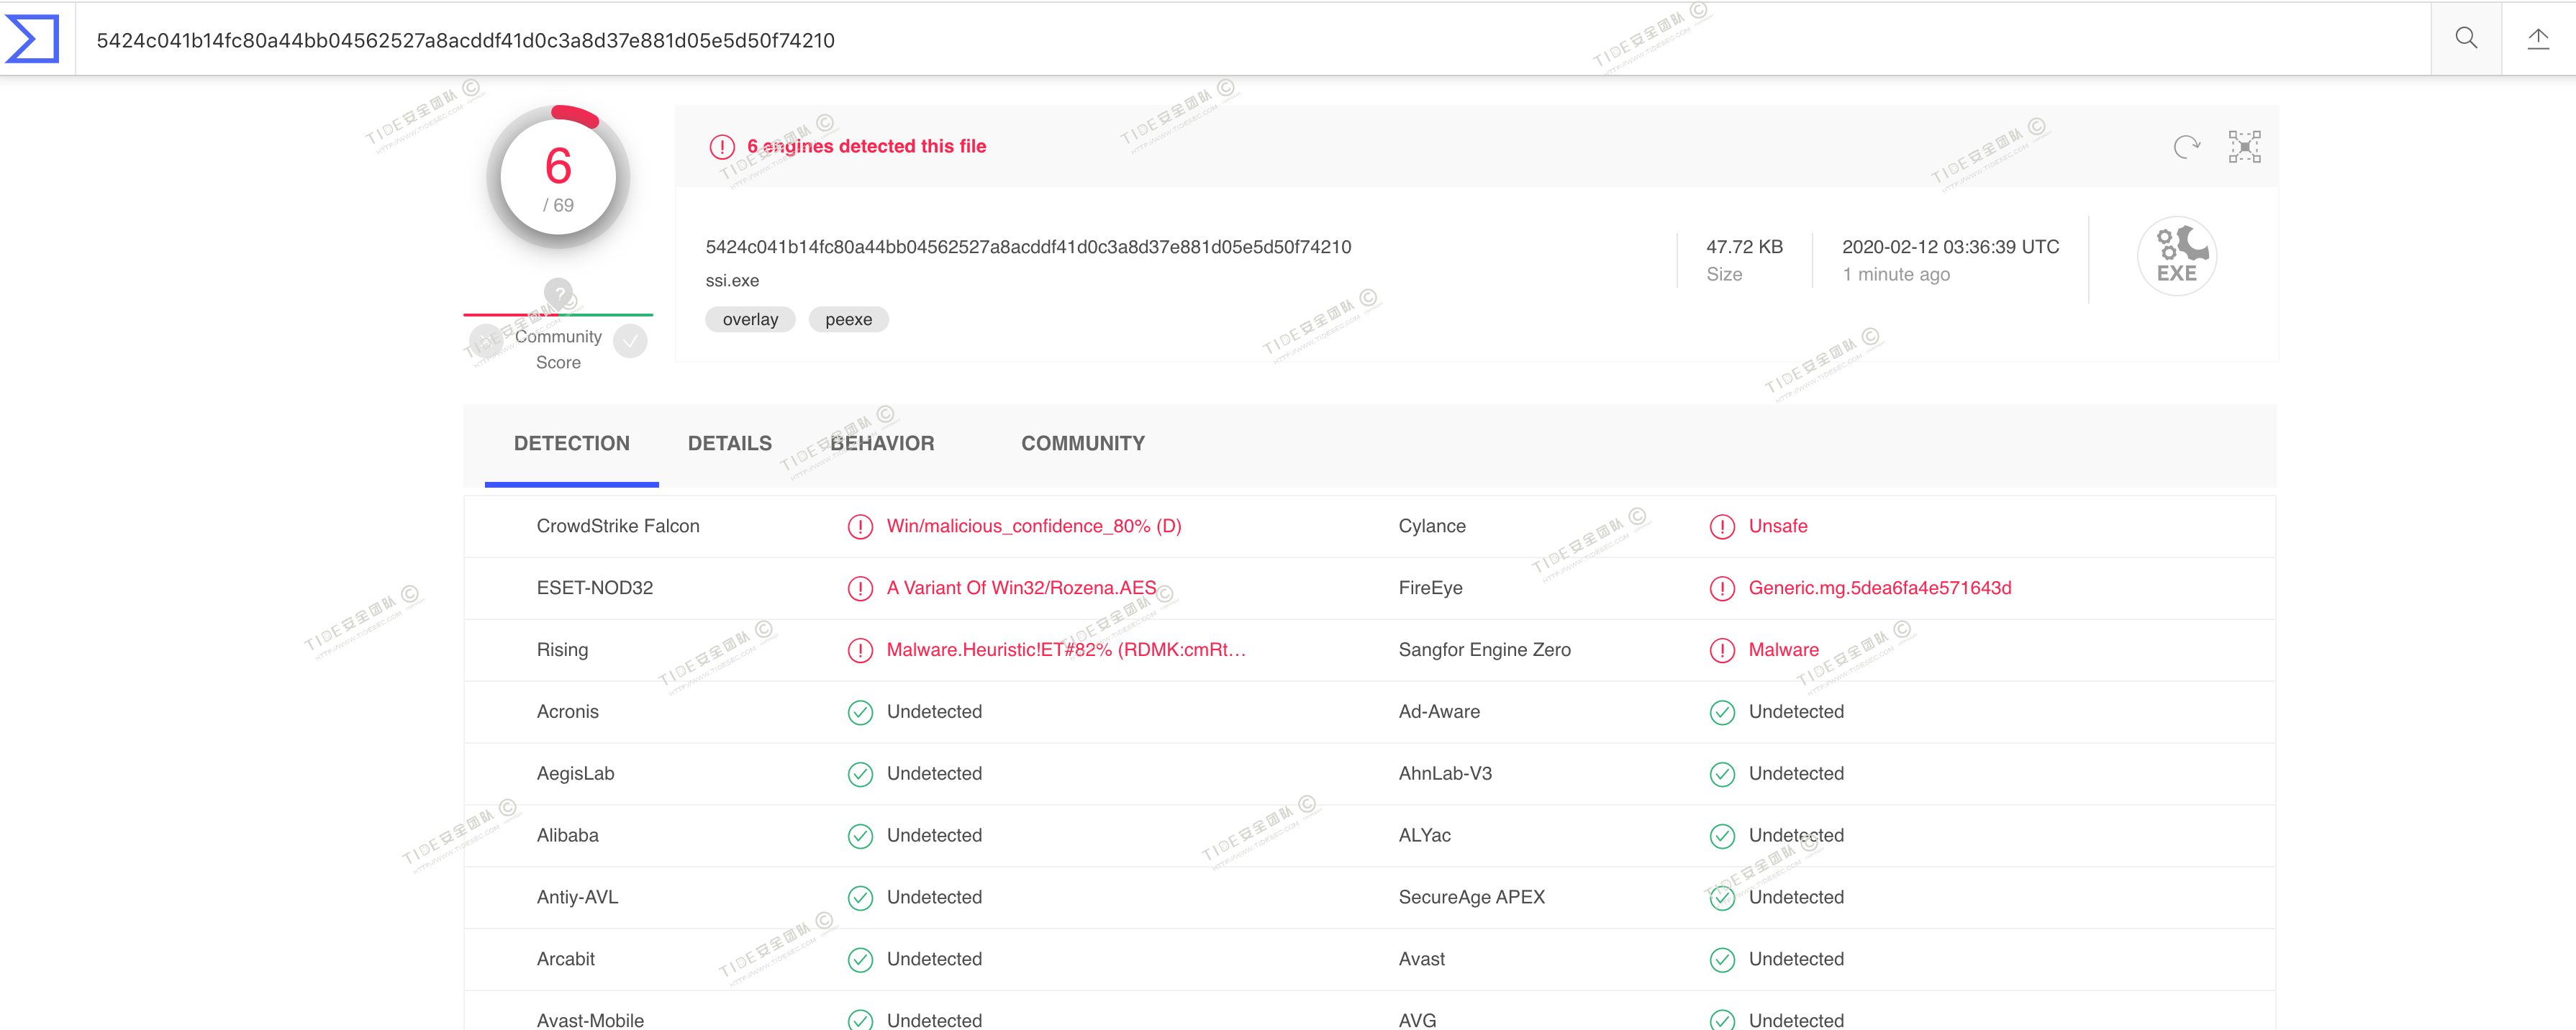The height and width of the screenshot is (1030, 2576).
Task: Click alert icon beside 6 engines detected
Action: click(x=721, y=147)
